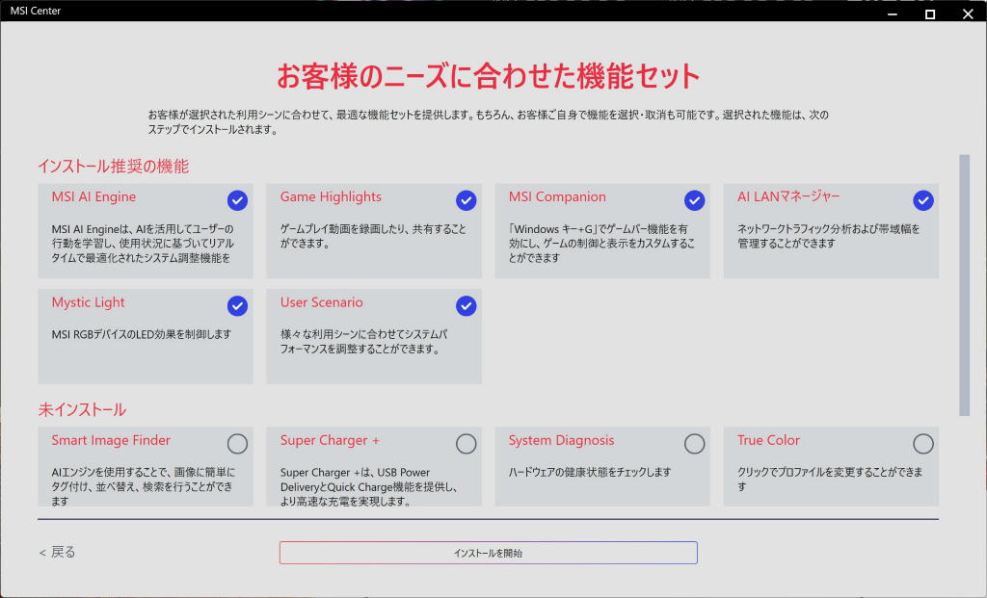This screenshot has height=598, width=987.
Task: Select the System Diagnosis radio circle
Action: (694, 444)
